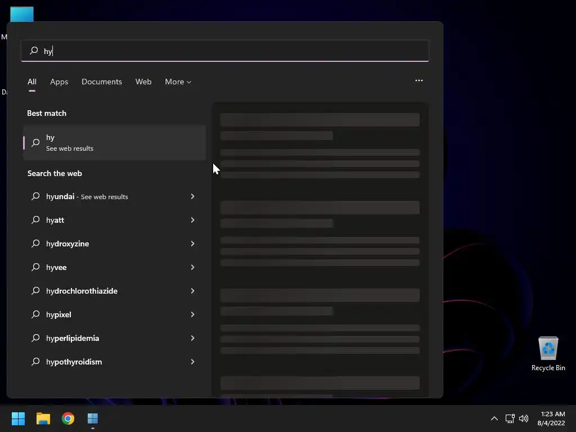This screenshot has width=576, height=432.
Task: Launch Google Chrome from the taskbar
Action: 68,418
